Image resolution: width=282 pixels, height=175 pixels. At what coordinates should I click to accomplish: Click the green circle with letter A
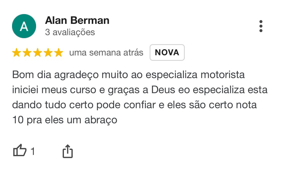(x=24, y=26)
